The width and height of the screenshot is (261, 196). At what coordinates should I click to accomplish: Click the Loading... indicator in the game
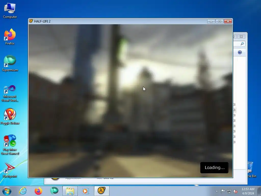214,167
